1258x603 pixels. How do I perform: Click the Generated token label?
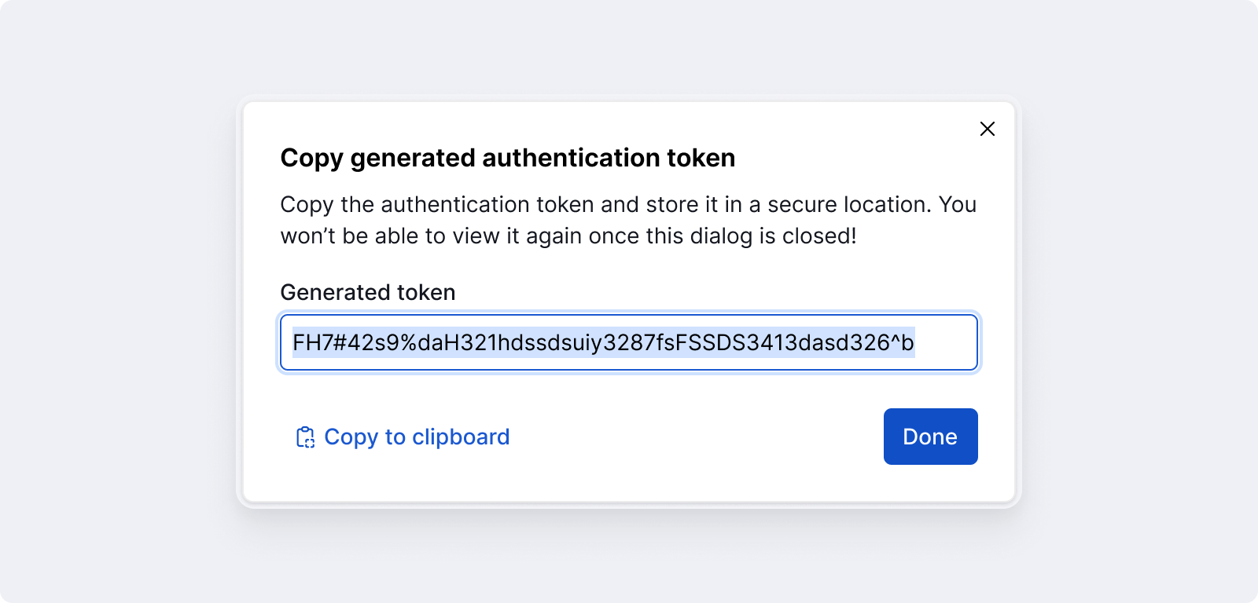[x=366, y=292]
